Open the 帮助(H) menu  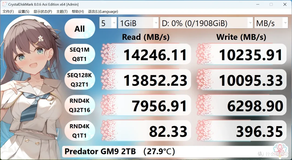pyautogui.click(x=78, y=12)
